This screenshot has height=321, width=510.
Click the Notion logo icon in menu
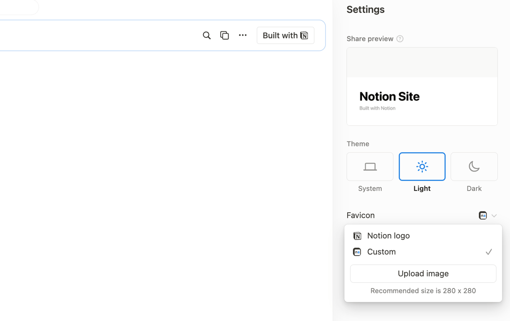(x=357, y=236)
